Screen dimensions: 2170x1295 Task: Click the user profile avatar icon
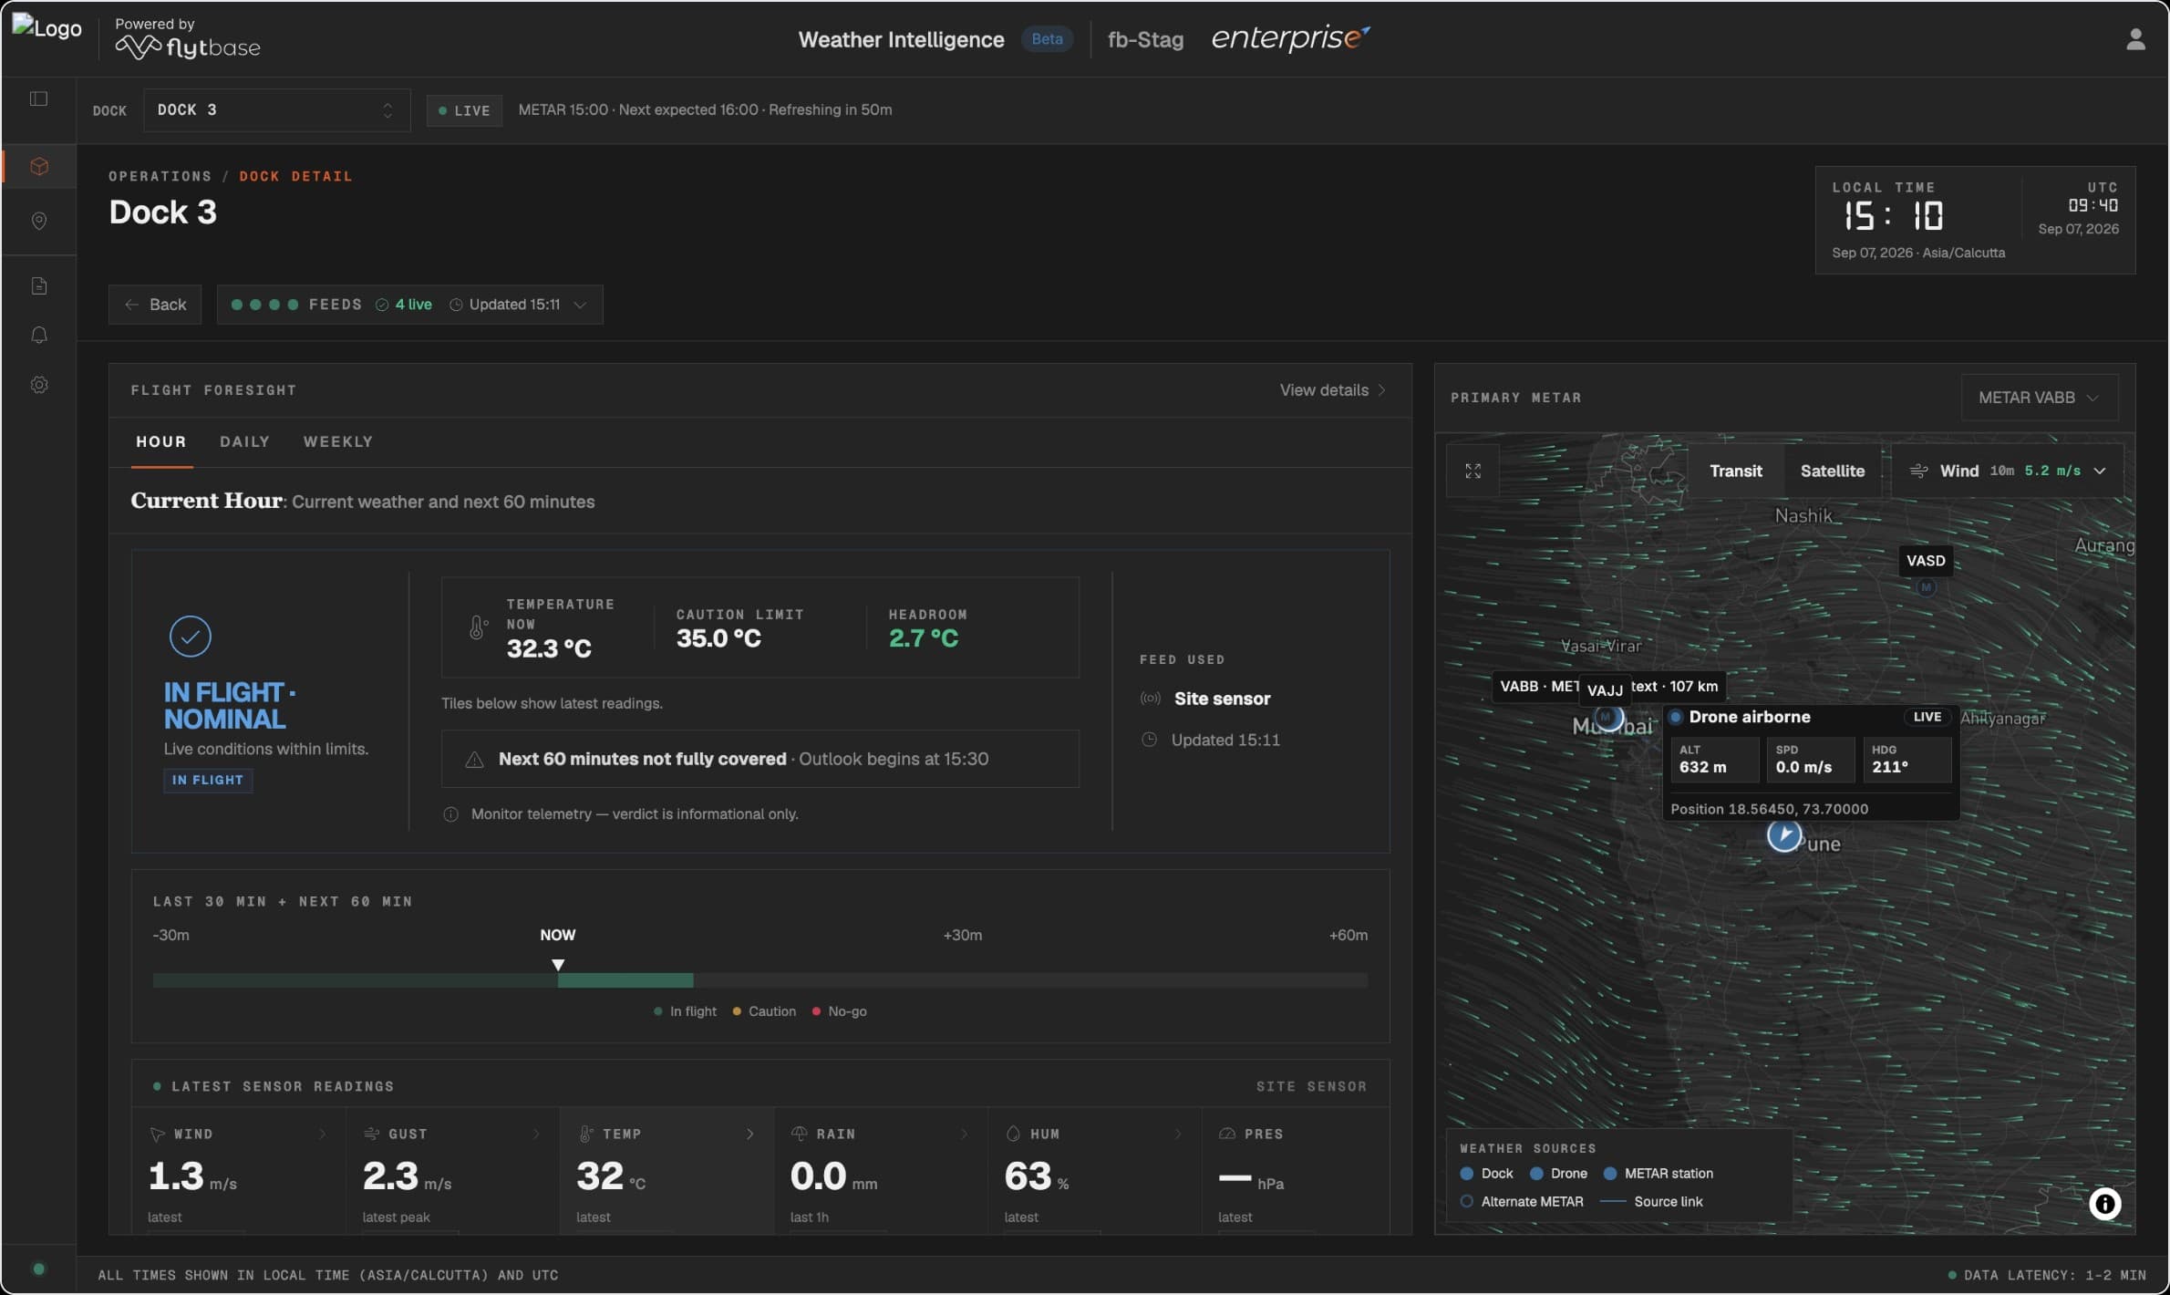2134,39
